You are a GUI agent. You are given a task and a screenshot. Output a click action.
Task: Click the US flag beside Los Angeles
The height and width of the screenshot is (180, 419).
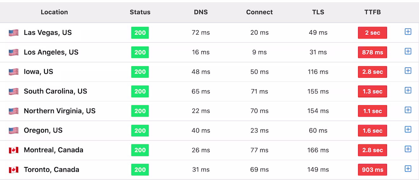pyautogui.click(x=13, y=52)
